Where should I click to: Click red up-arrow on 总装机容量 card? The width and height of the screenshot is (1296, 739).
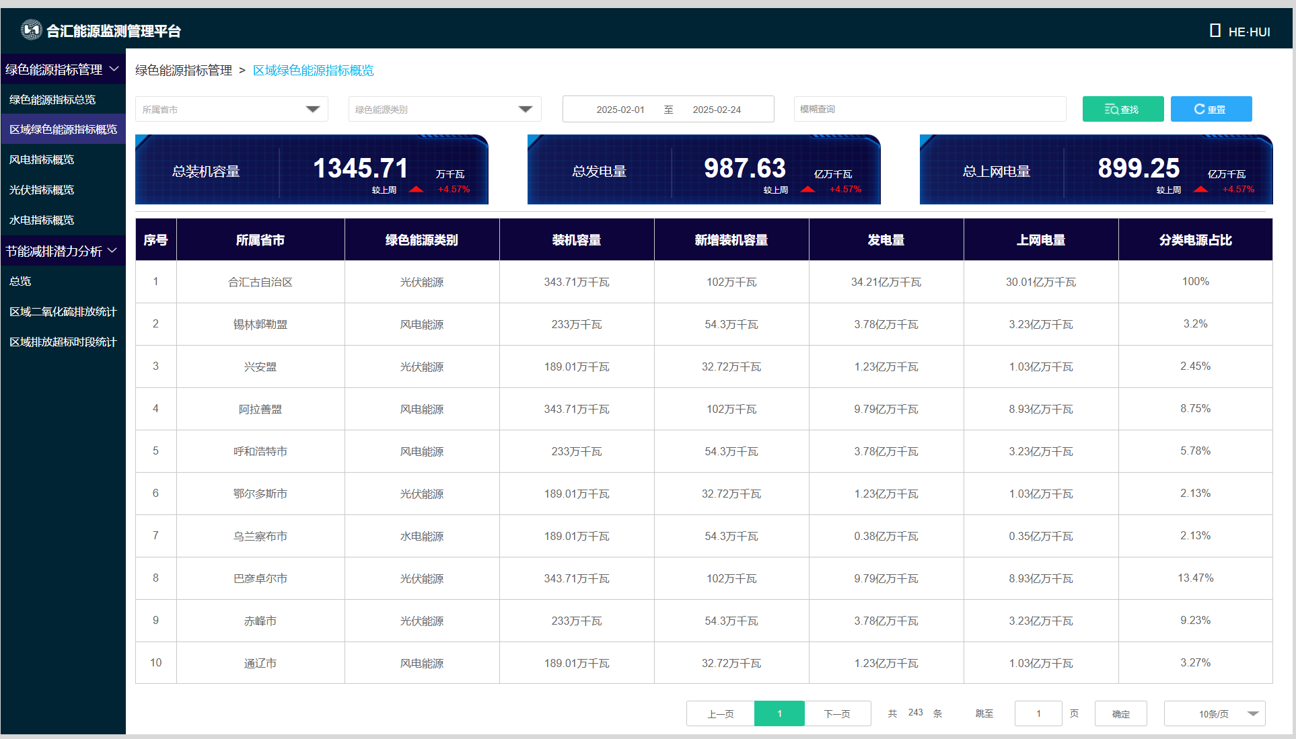click(x=417, y=190)
